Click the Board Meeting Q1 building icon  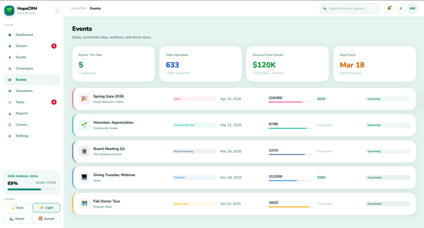tap(84, 151)
